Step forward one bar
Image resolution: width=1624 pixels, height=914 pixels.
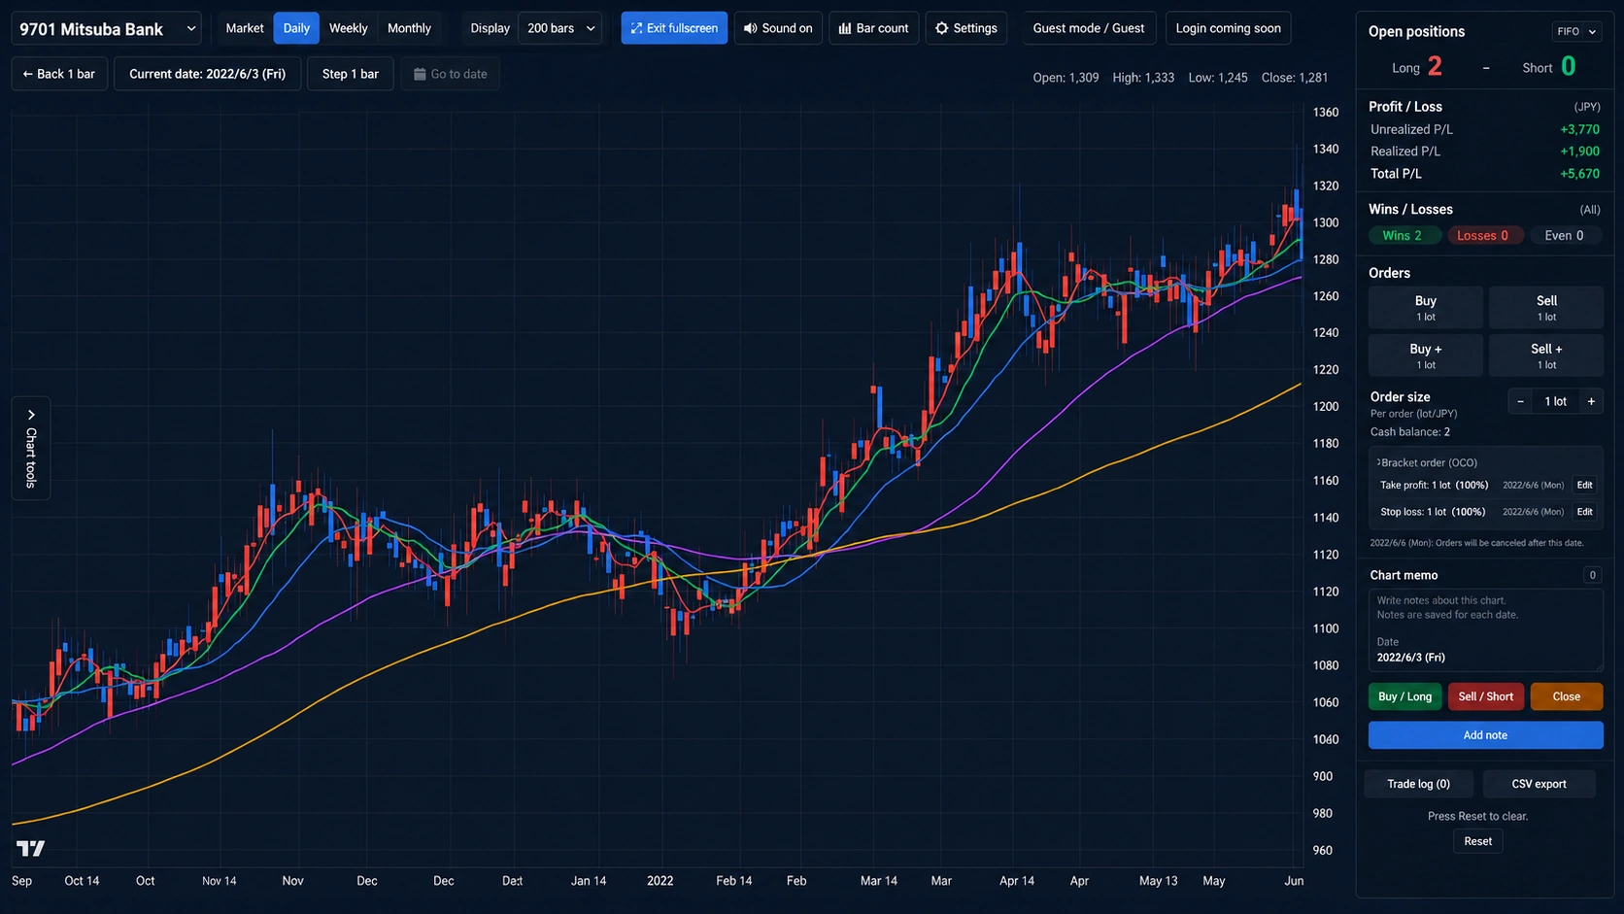point(351,74)
